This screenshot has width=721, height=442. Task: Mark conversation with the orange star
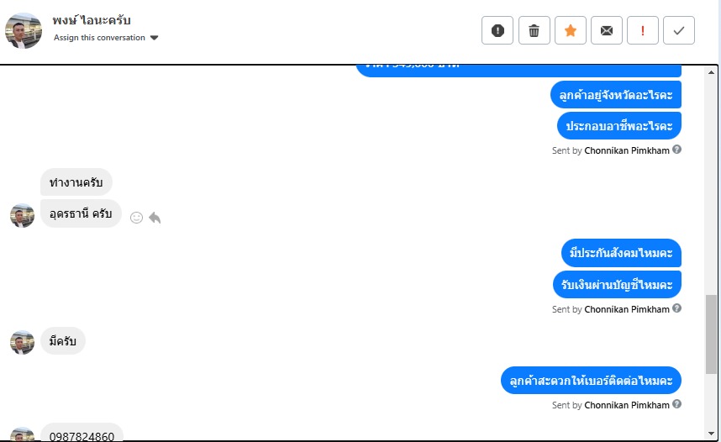click(571, 30)
